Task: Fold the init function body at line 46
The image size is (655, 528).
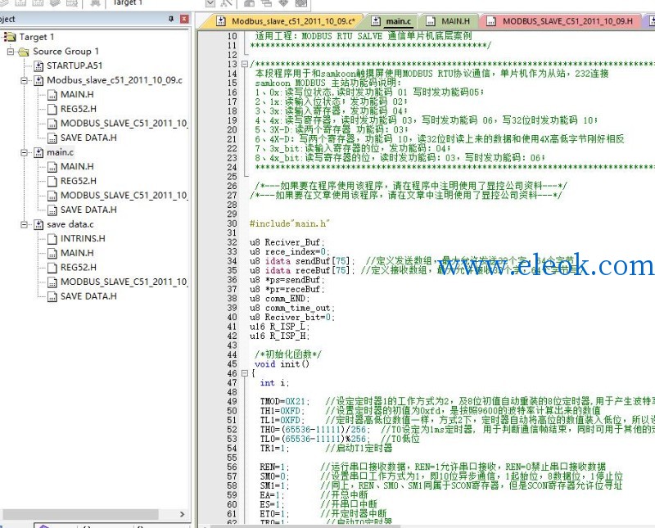Action: coord(245,373)
